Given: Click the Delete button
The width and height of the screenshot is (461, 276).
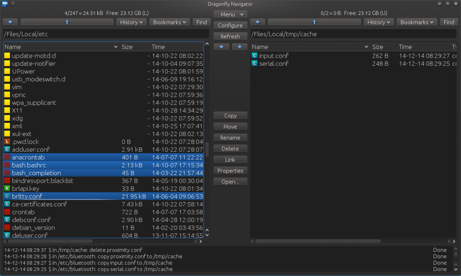Looking at the screenshot, I should (230, 149).
